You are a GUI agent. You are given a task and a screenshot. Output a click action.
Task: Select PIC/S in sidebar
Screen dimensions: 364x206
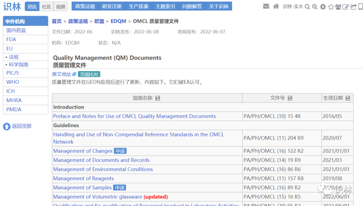click(26, 73)
